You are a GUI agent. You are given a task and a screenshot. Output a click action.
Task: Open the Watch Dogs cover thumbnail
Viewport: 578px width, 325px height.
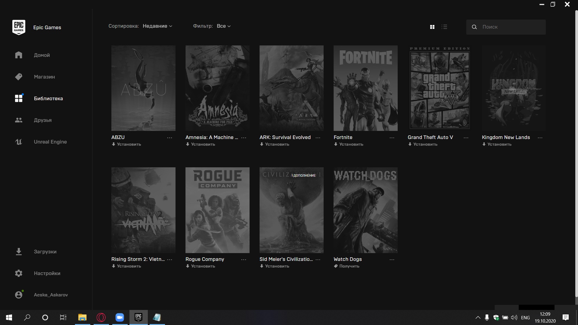tap(365, 210)
